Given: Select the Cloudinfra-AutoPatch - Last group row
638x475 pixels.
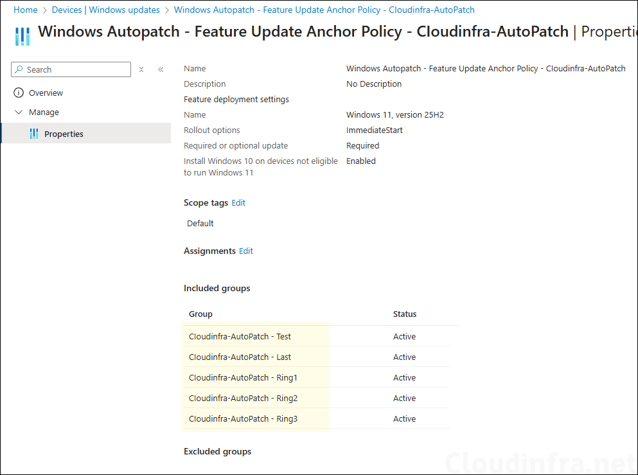Looking at the screenshot, I should pos(240,357).
